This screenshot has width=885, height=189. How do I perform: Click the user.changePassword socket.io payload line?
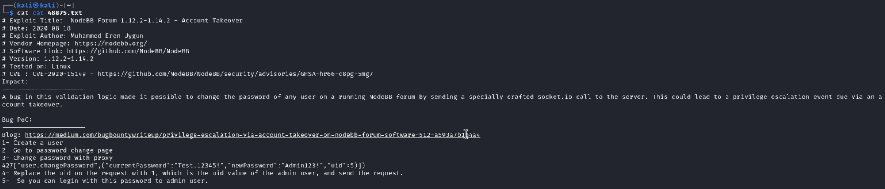pyautogui.click(x=184, y=166)
